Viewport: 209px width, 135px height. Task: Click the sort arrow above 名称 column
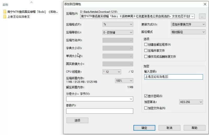31,2
